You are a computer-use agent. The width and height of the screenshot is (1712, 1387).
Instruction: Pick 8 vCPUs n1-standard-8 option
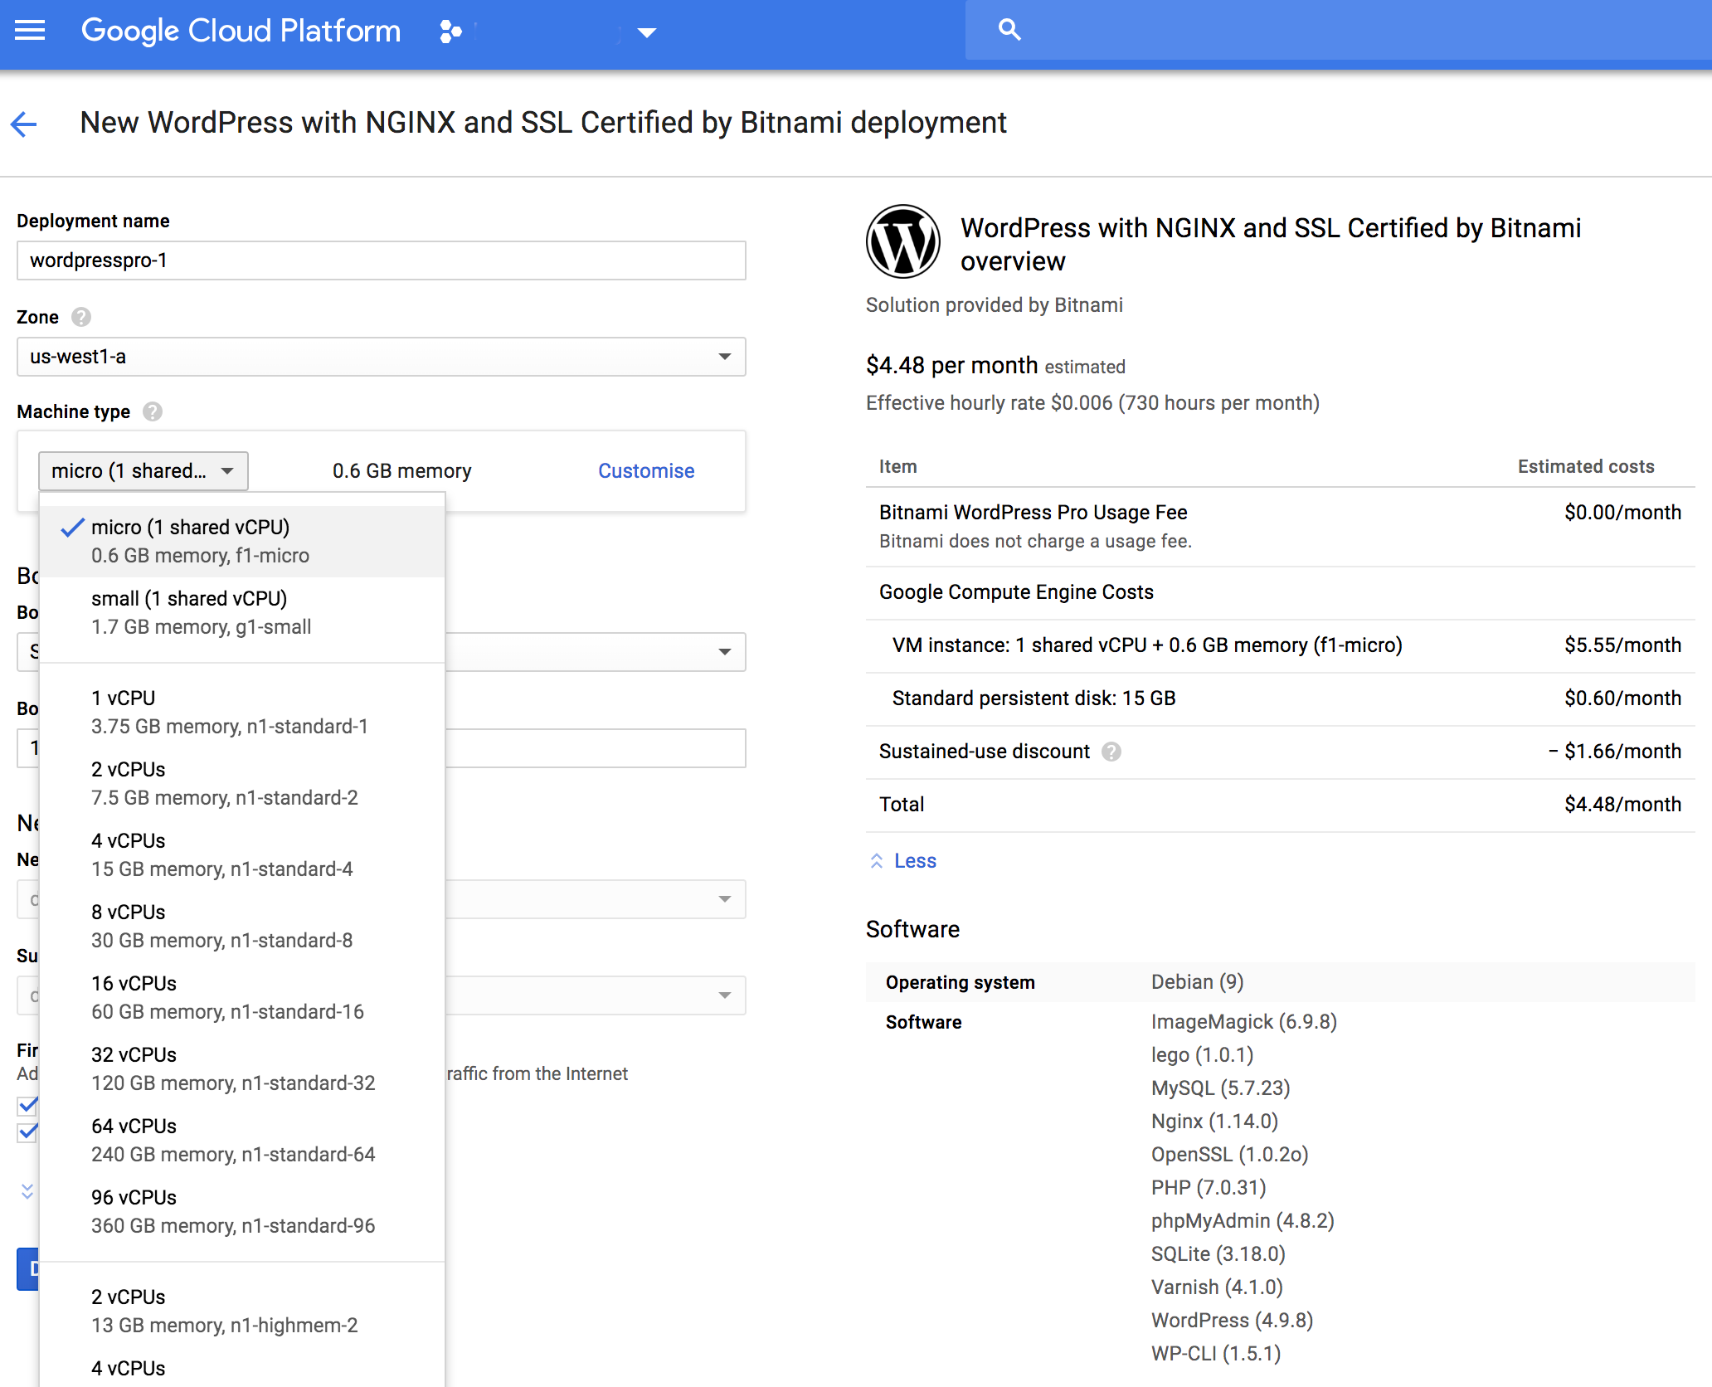click(221, 926)
